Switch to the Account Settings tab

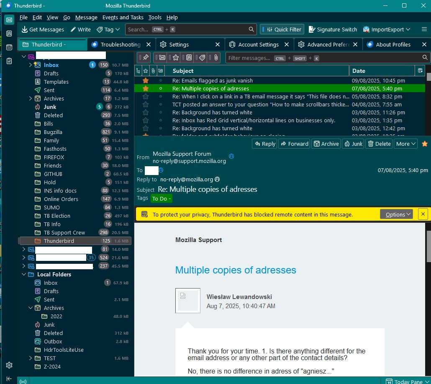pyautogui.click(x=258, y=44)
